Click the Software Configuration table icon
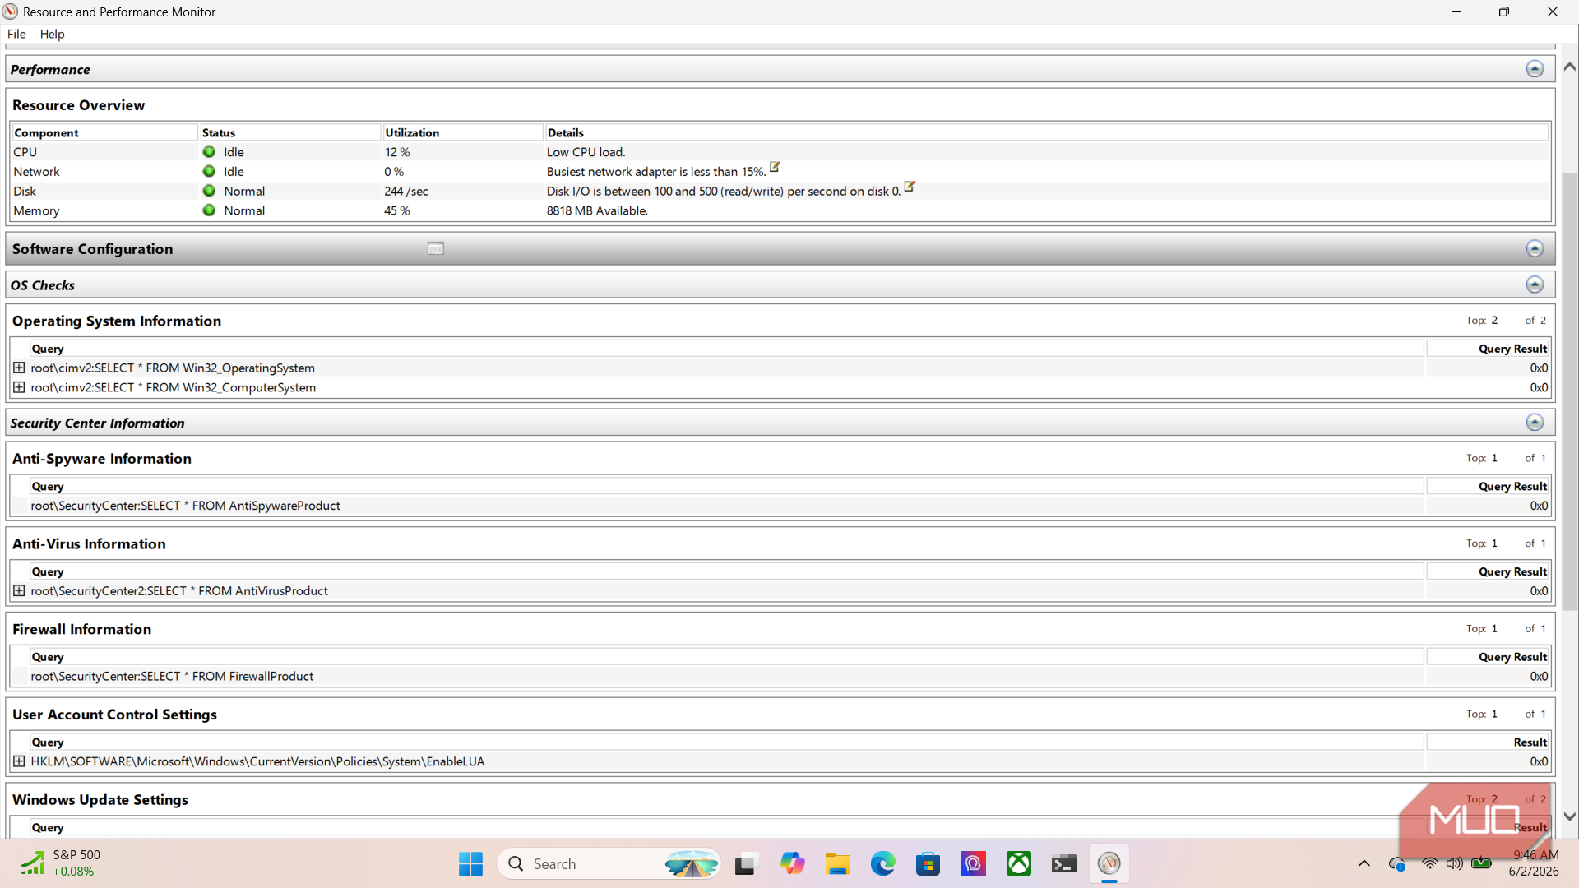The height and width of the screenshot is (888, 1579). pos(436,248)
